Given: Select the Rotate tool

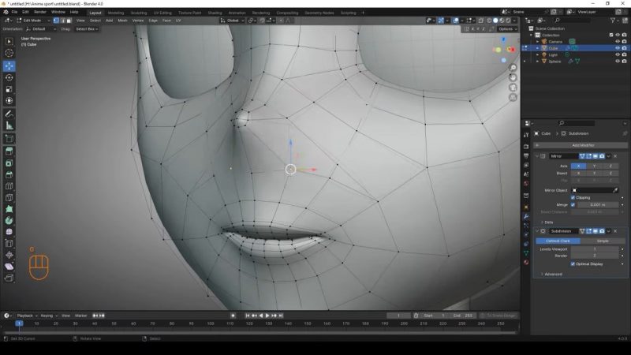Looking at the screenshot, I should 9,77.
